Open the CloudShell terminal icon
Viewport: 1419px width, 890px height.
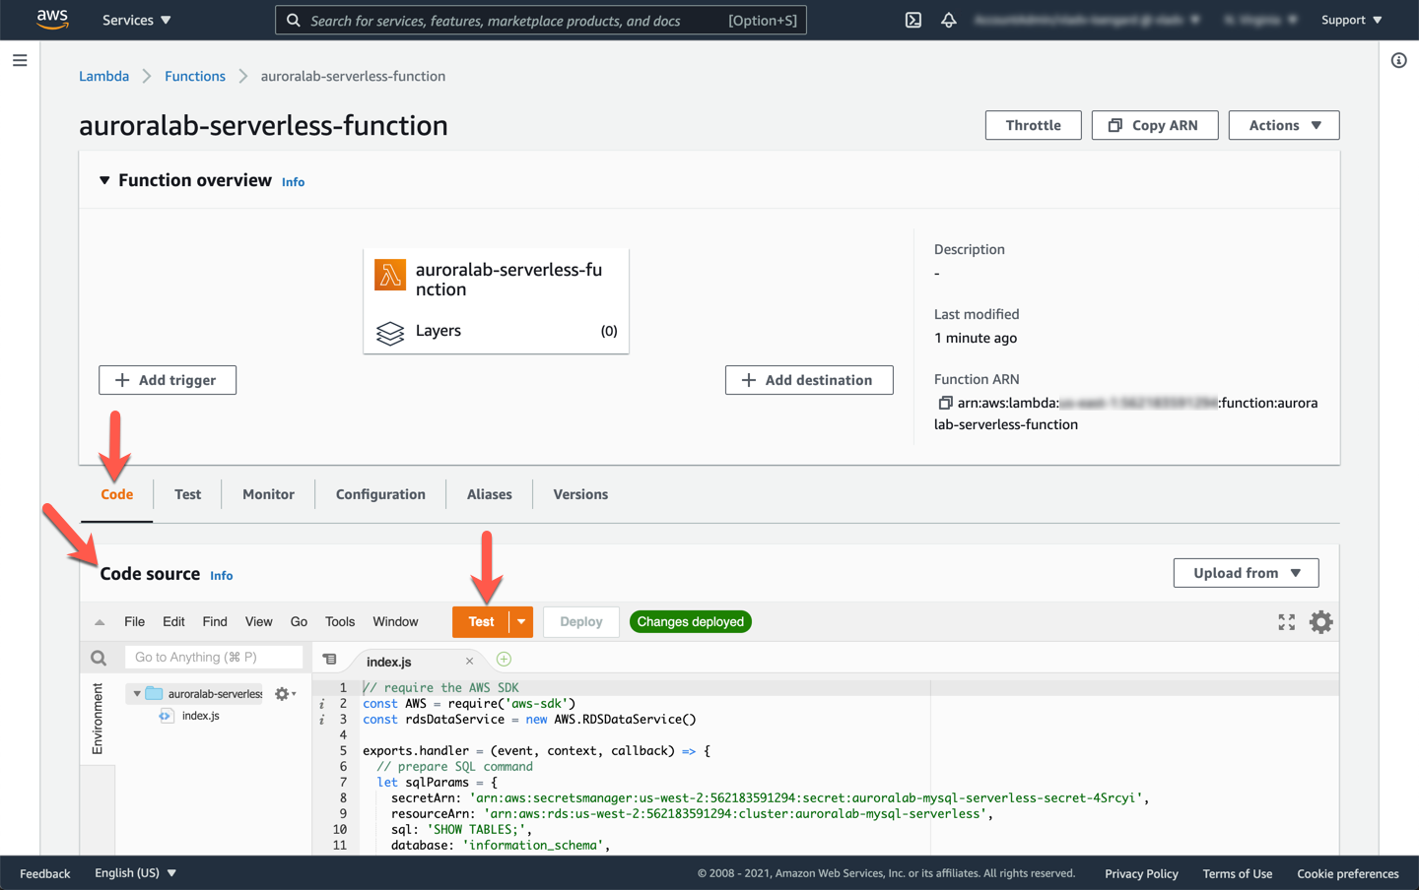point(913,20)
